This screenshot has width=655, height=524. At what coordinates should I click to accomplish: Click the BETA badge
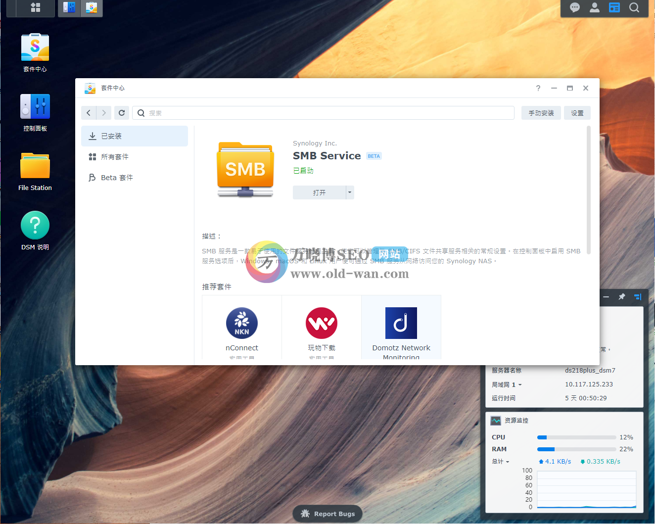pos(374,156)
